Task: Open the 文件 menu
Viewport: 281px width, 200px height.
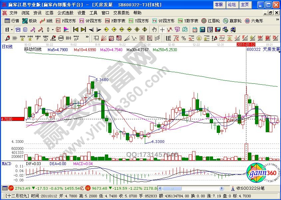Action: [13, 13]
